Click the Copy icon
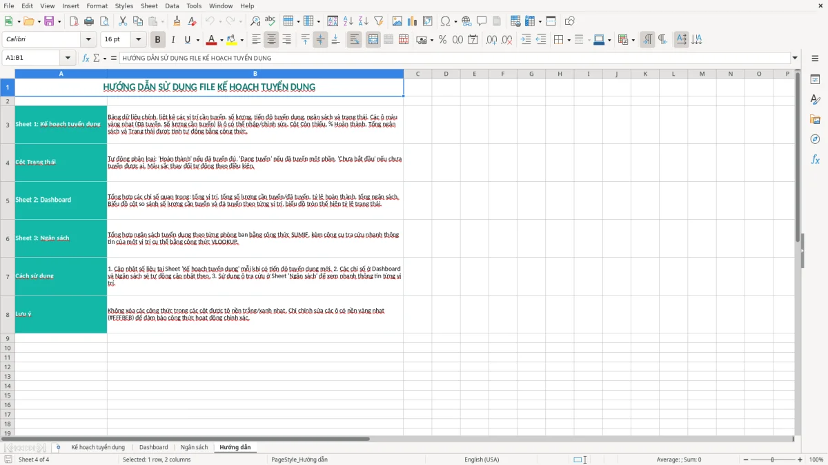The image size is (828, 465). tap(138, 21)
